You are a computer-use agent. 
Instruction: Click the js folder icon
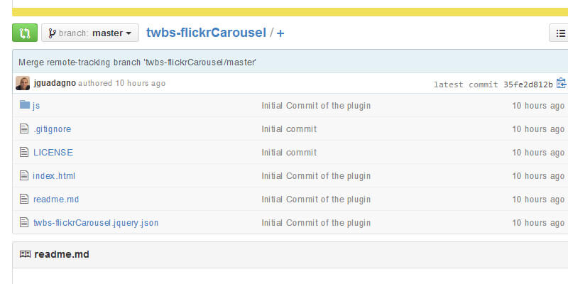click(25, 105)
